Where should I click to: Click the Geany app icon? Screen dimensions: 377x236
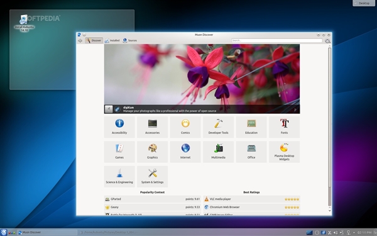pos(107,207)
